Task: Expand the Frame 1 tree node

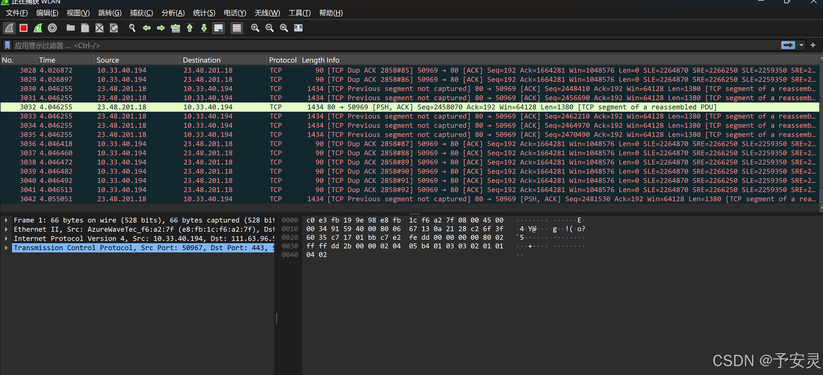Action: pos(6,220)
